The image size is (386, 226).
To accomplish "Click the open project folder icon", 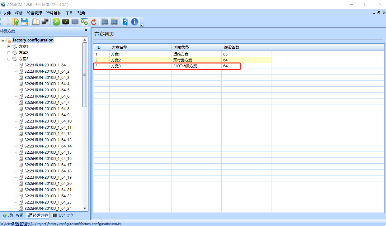I will 15,22.
